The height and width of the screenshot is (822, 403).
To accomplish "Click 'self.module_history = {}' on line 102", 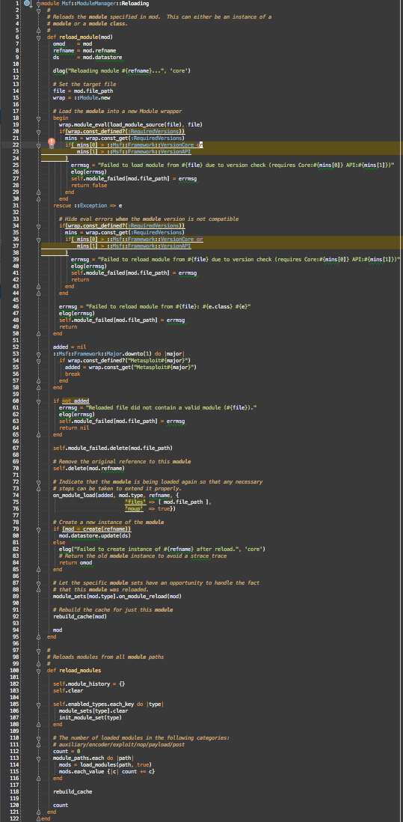I will coord(89,684).
